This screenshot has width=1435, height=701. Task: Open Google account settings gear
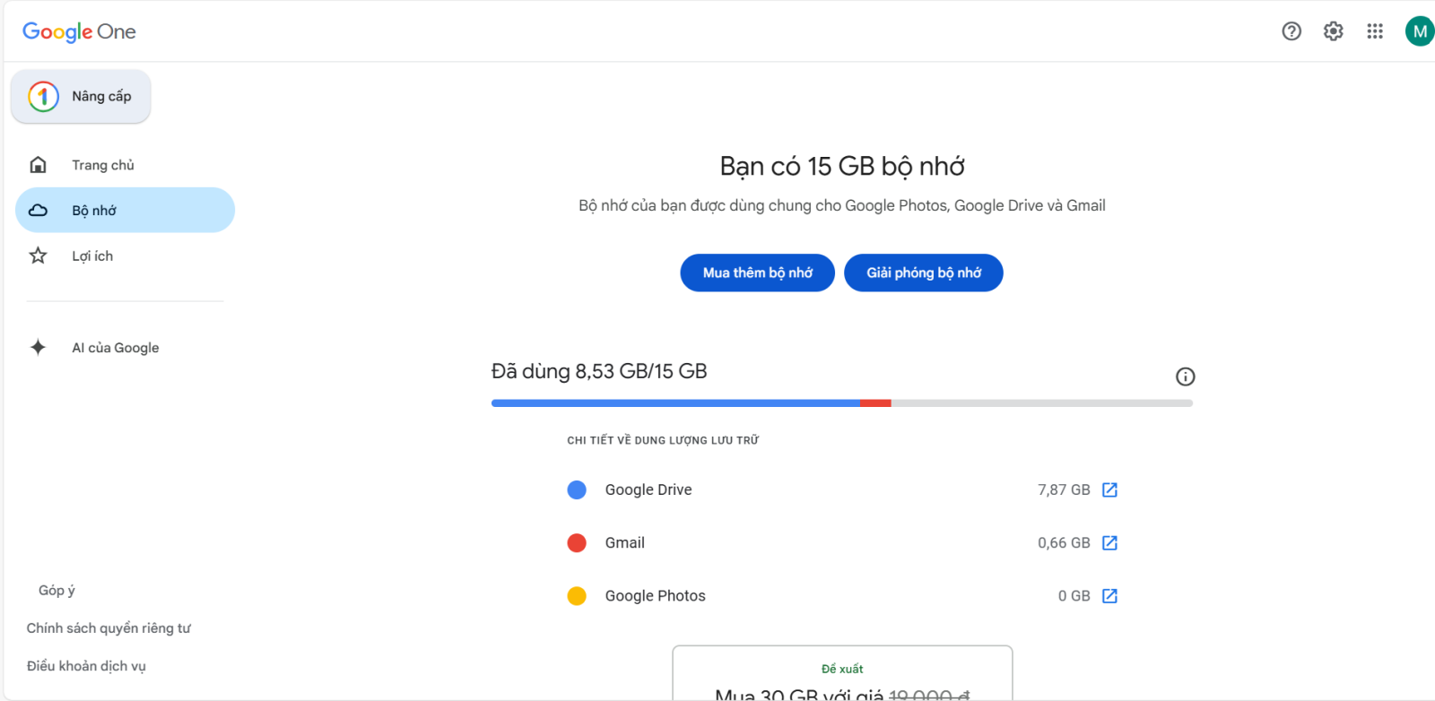tap(1333, 30)
